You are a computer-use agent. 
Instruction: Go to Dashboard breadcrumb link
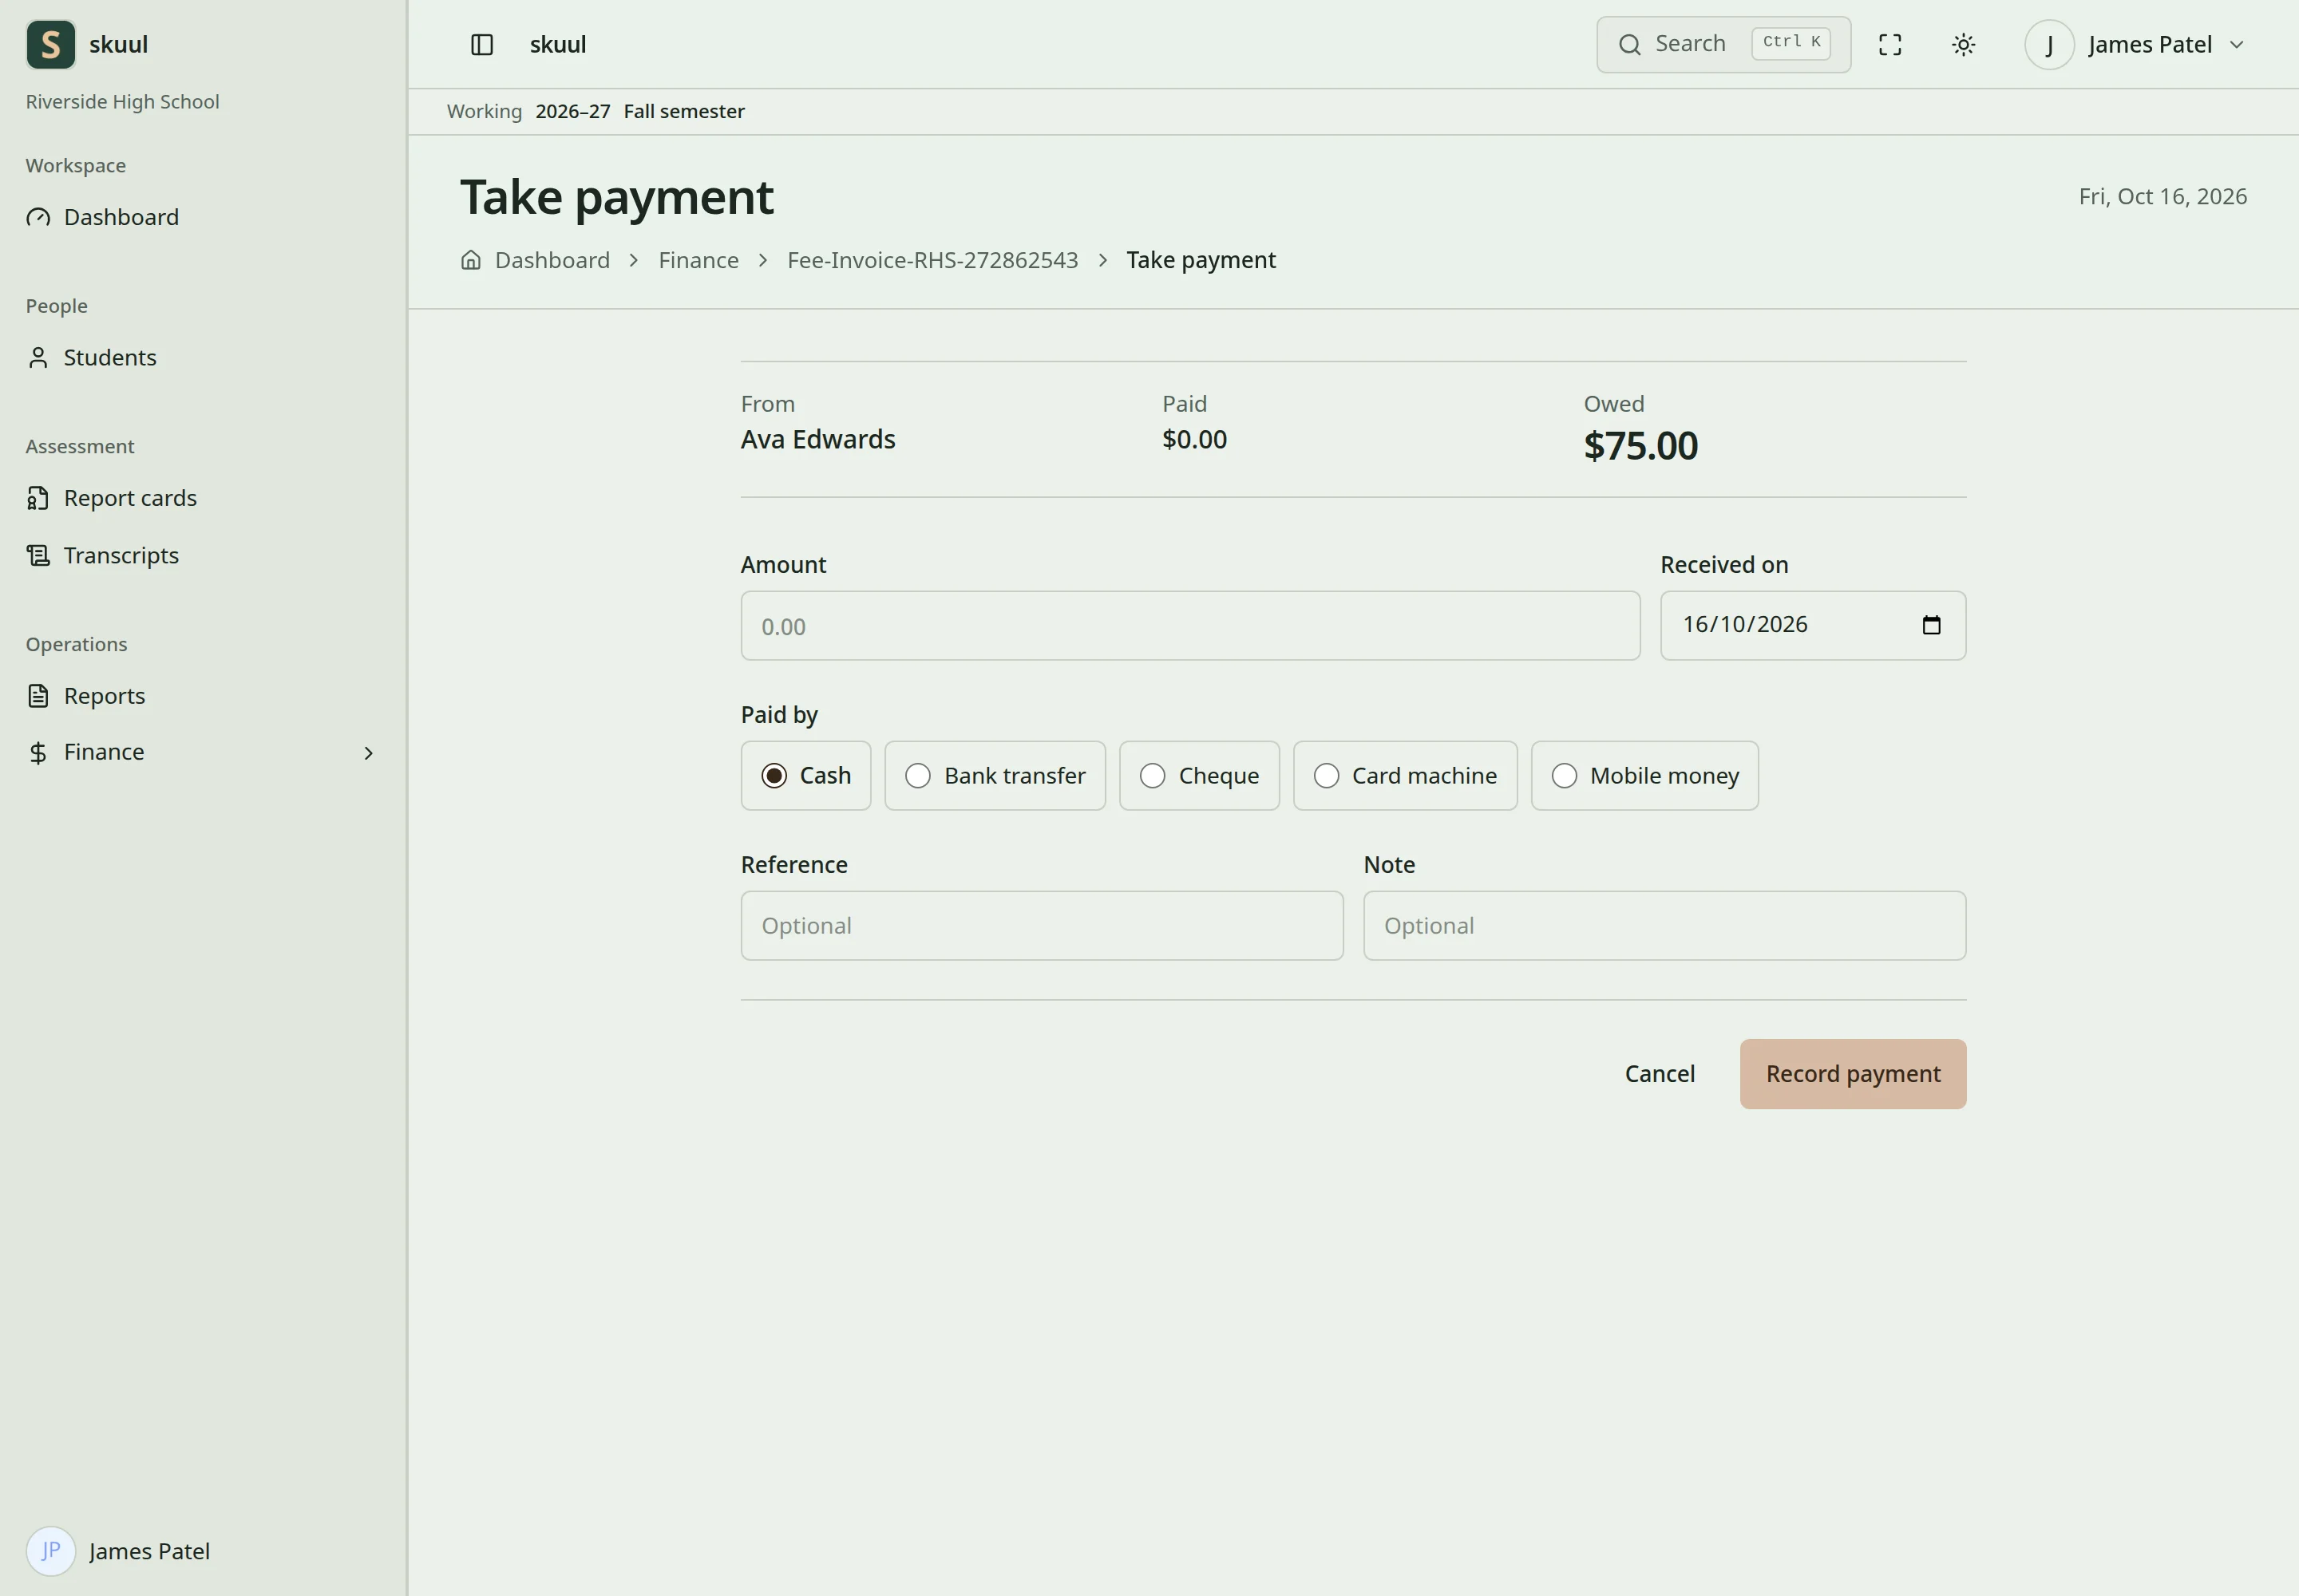pyautogui.click(x=552, y=260)
